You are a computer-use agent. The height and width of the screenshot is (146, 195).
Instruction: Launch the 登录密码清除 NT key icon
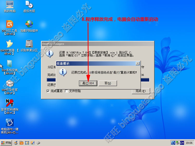click(10, 107)
